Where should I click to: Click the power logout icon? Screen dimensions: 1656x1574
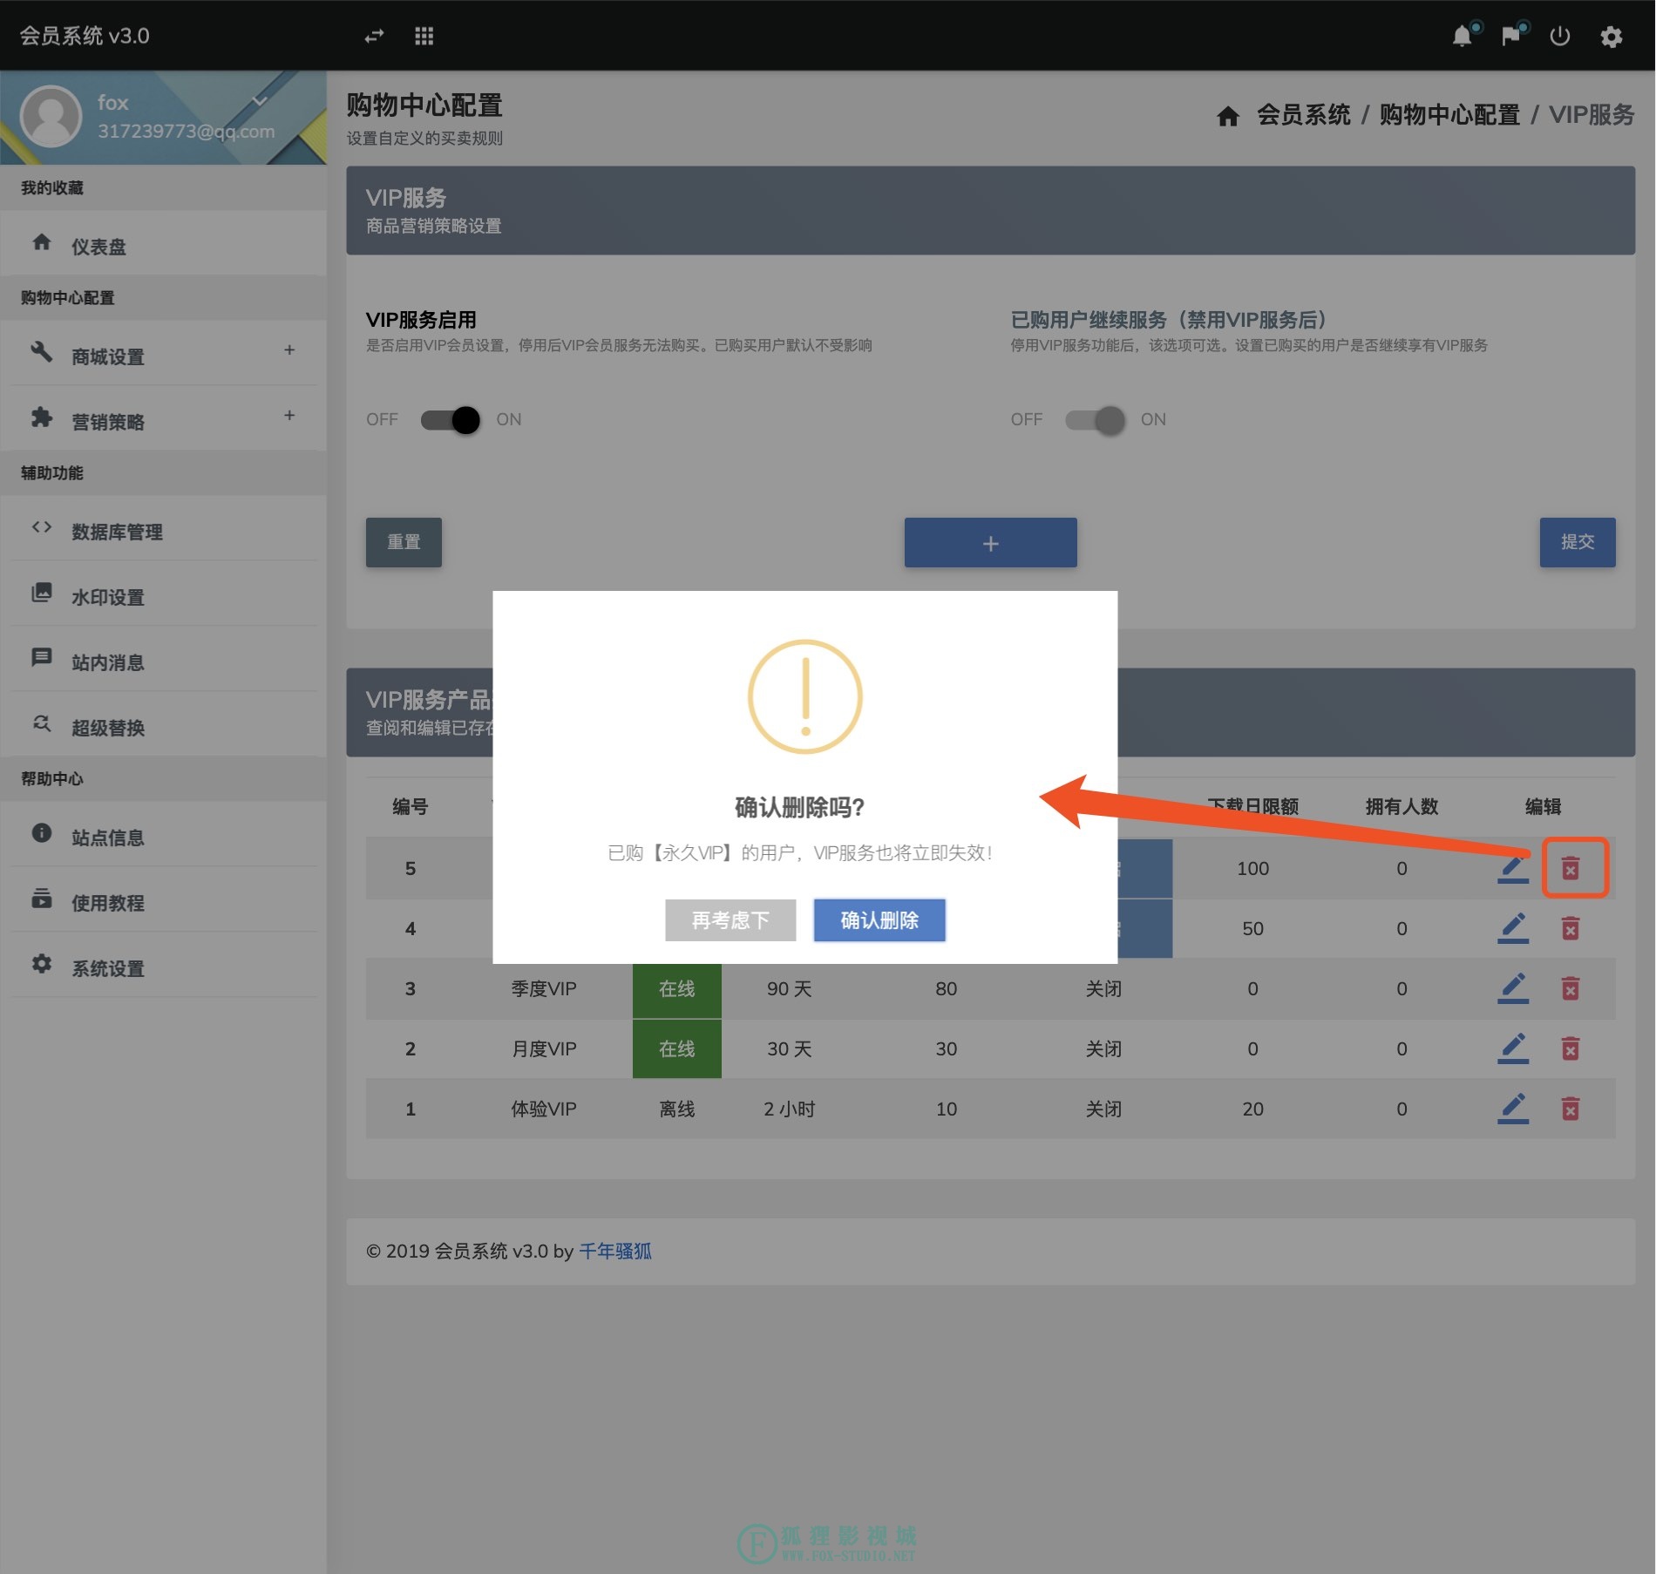(x=1560, y=36)
